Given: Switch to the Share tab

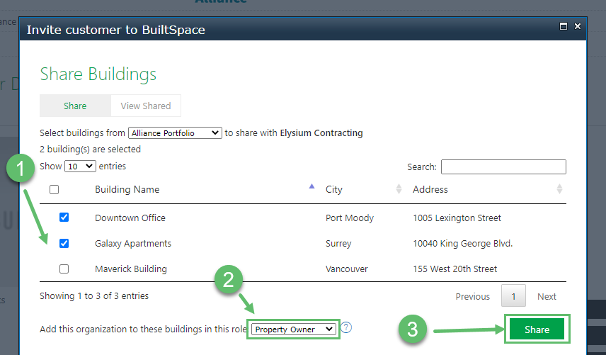Looking at the screenshot, I should [75, 106].
